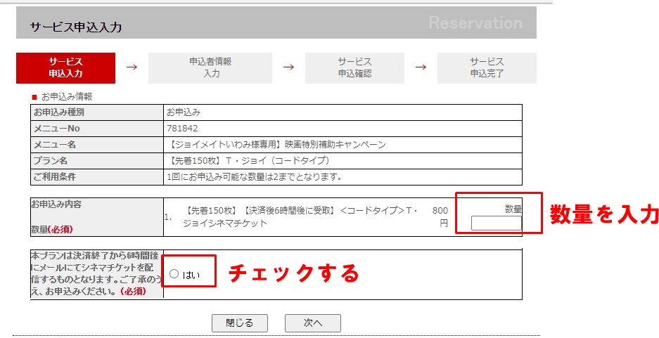Click the 閉じる button

240,323
